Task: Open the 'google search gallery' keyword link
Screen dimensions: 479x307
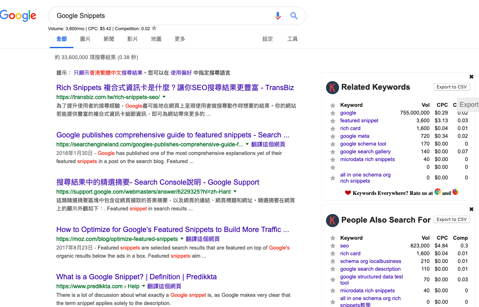Action: coord(365,152)
